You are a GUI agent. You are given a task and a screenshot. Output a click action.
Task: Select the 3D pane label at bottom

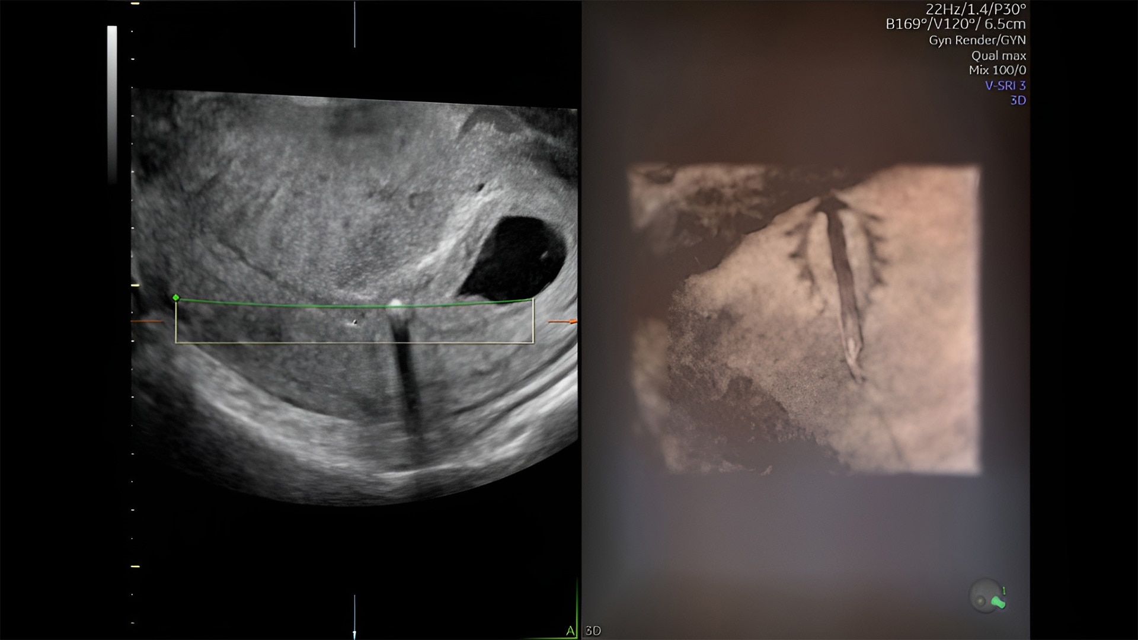point(593,631)
